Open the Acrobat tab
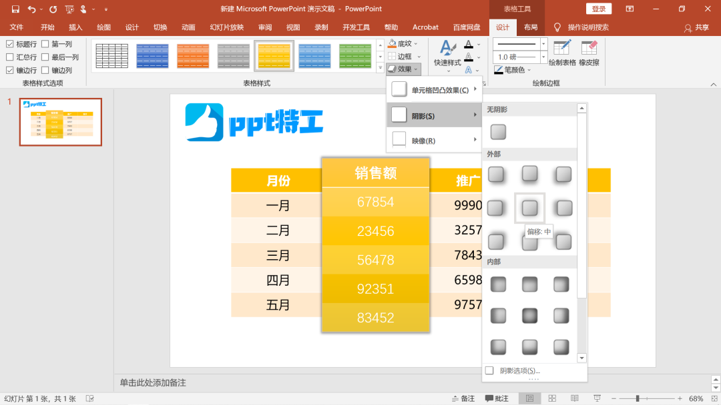This screenshot has width=721, height=405. tap(425, 27)
